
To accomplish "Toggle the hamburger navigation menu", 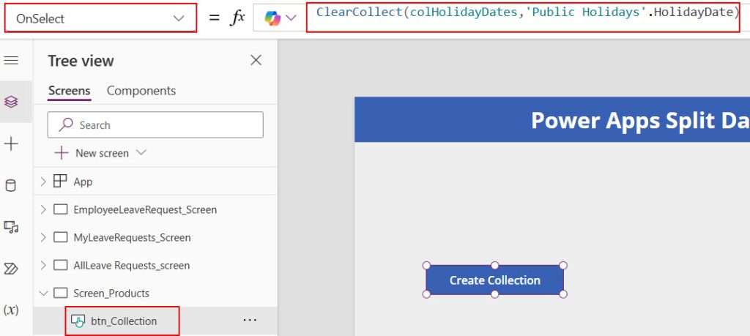I will coord(11,60).
